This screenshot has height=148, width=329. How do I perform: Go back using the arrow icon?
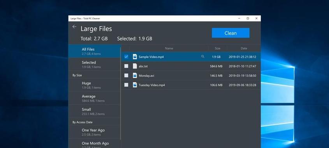74,26
